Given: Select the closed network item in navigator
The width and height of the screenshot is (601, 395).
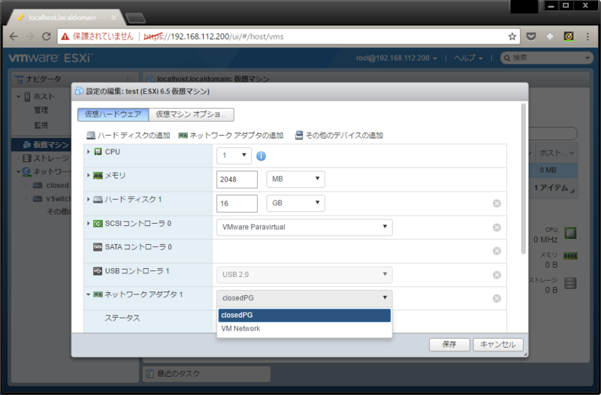Looking at the screenshot, I should [57, 185].
